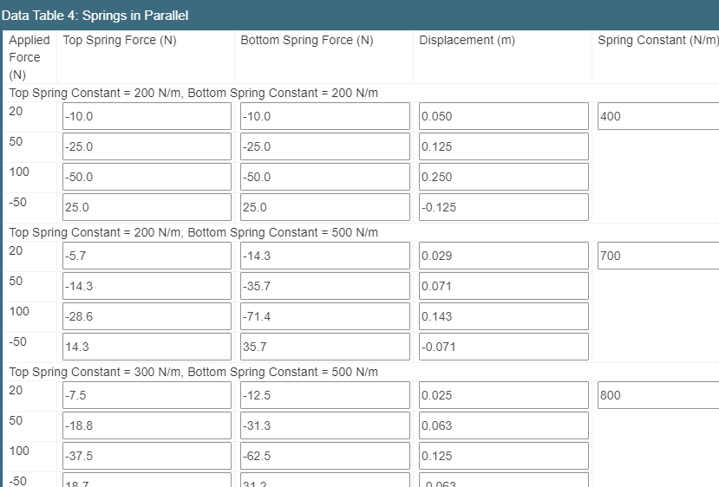Click applied force '20' in the 200/500 section
Viewport: 719px width, 487px height.
(x=16, y=251)
